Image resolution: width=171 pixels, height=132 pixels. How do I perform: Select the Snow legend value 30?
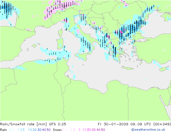(94, 130)
